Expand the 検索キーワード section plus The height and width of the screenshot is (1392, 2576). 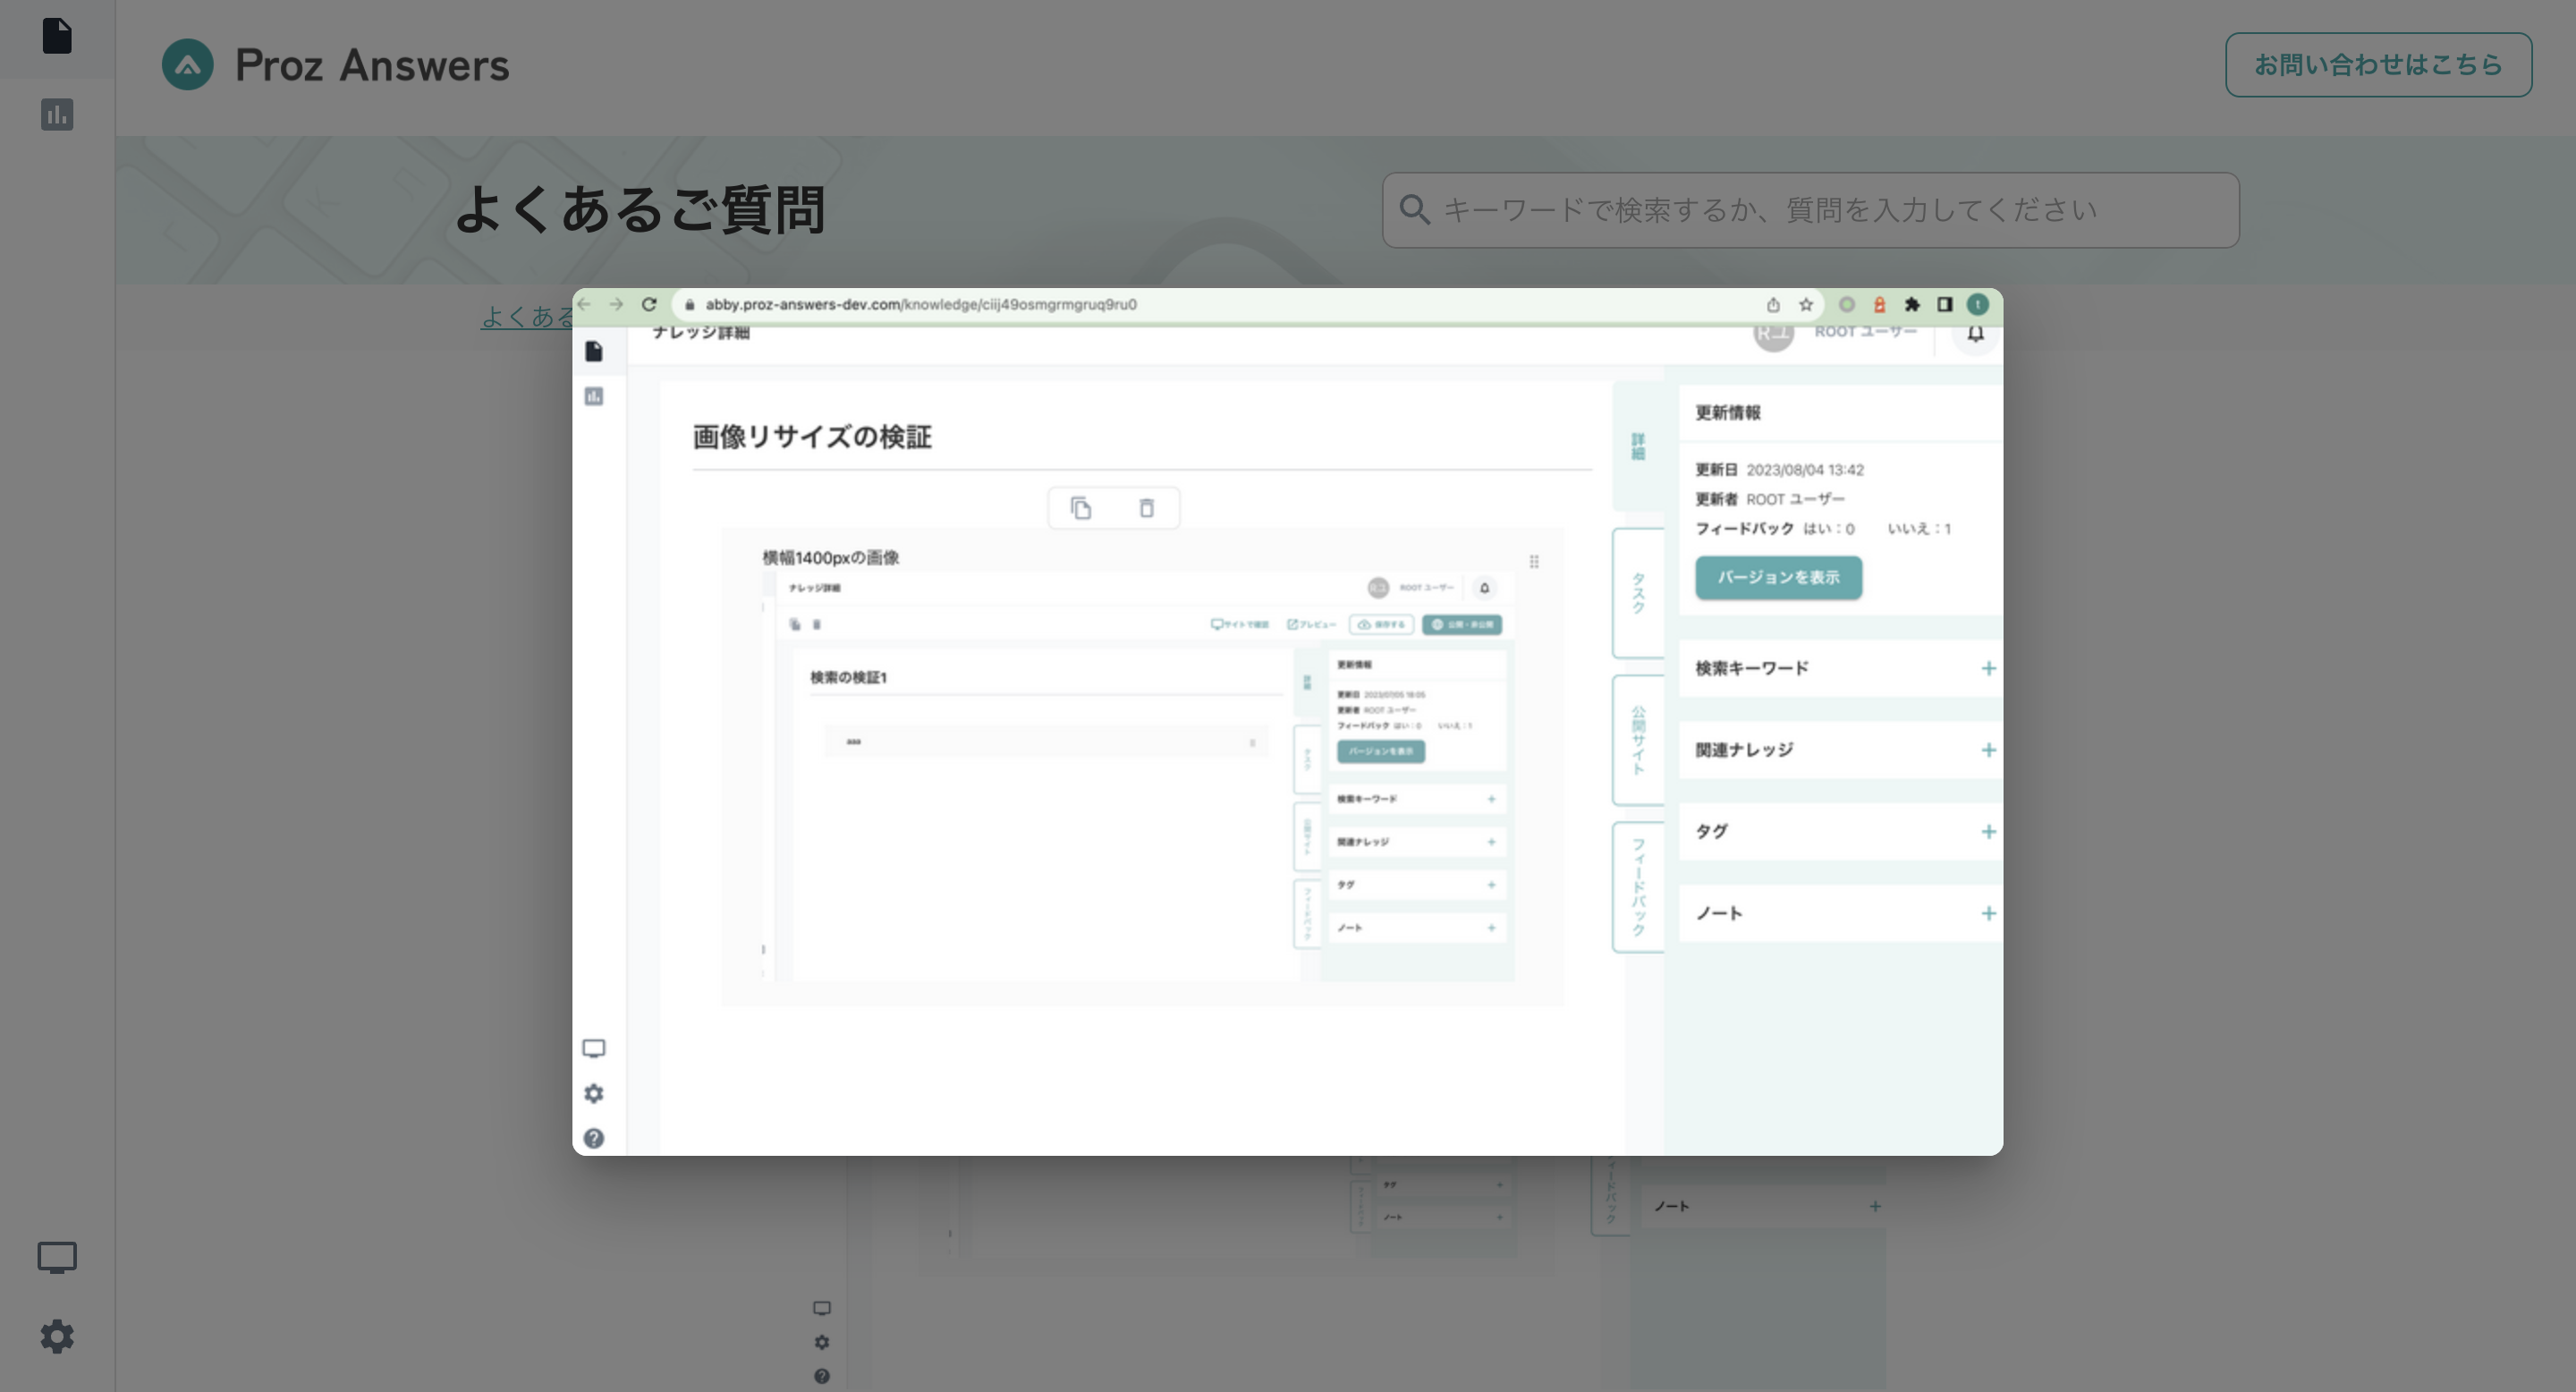[x=1988, y=668]
